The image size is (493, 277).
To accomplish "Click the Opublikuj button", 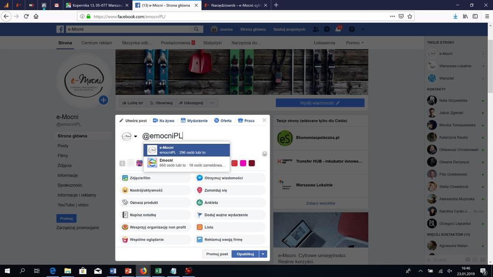I will pyautogui.click(x=245, y=254).
